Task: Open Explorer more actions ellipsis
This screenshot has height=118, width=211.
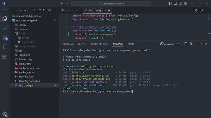Action: 54,10
